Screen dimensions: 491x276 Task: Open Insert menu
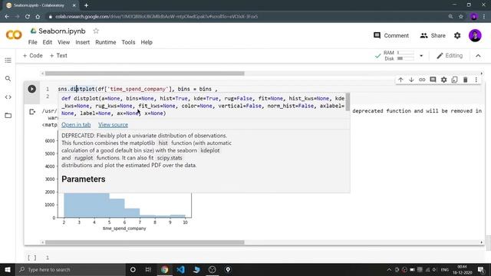82,42
